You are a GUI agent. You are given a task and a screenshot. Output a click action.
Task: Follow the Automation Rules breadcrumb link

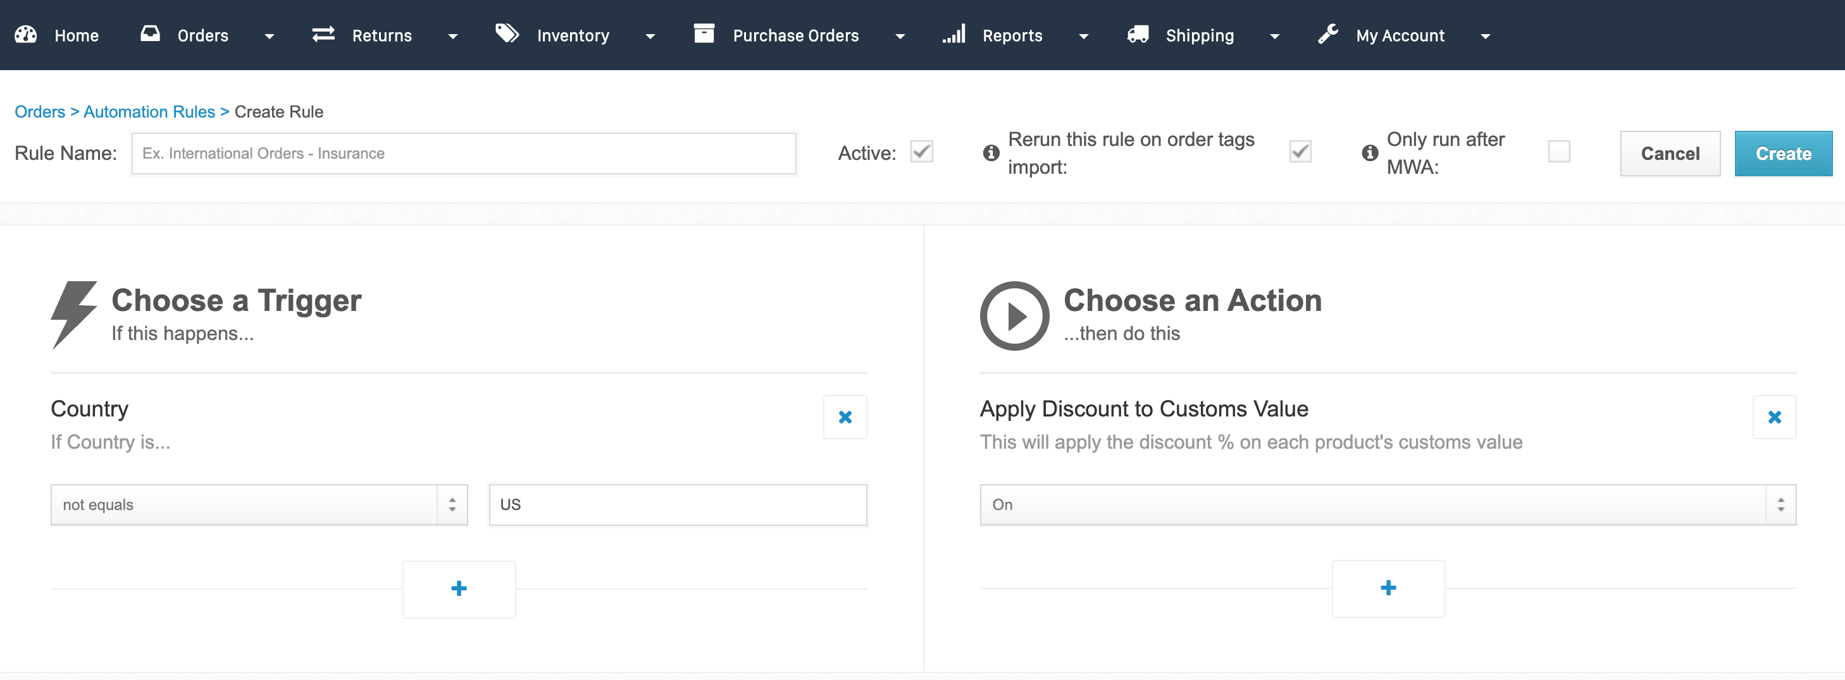click(x=149, y=112)
